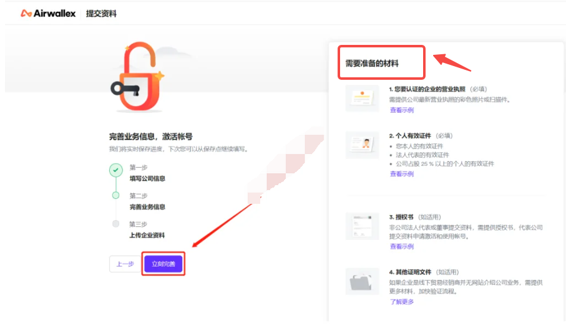
Task: Go back with the 上一步 button
Action: point(125,264)
